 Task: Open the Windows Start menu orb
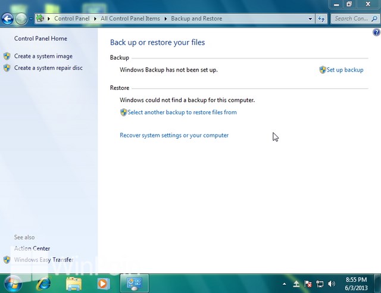(x=13, y=283)
